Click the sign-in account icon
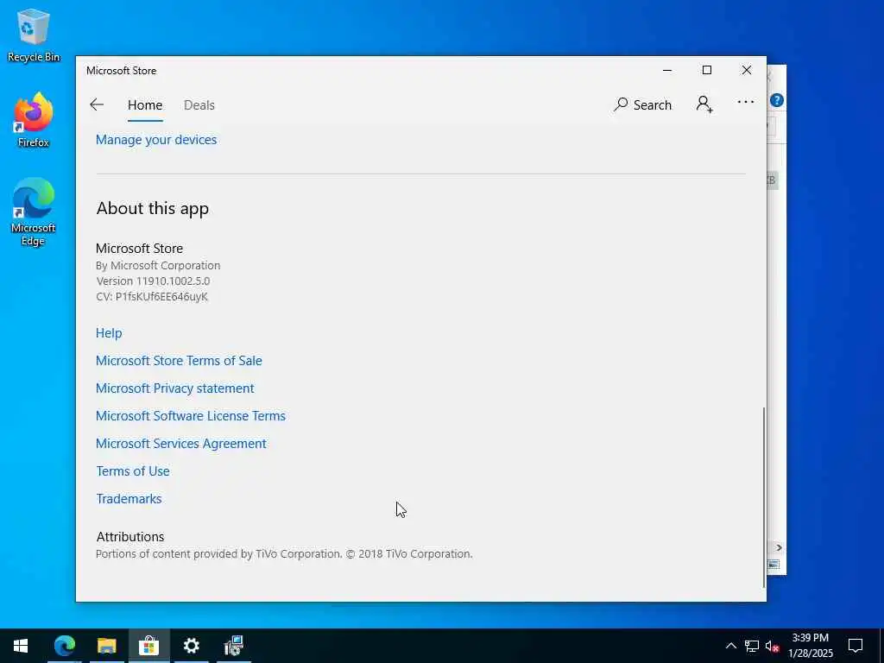 pos(704,104)
